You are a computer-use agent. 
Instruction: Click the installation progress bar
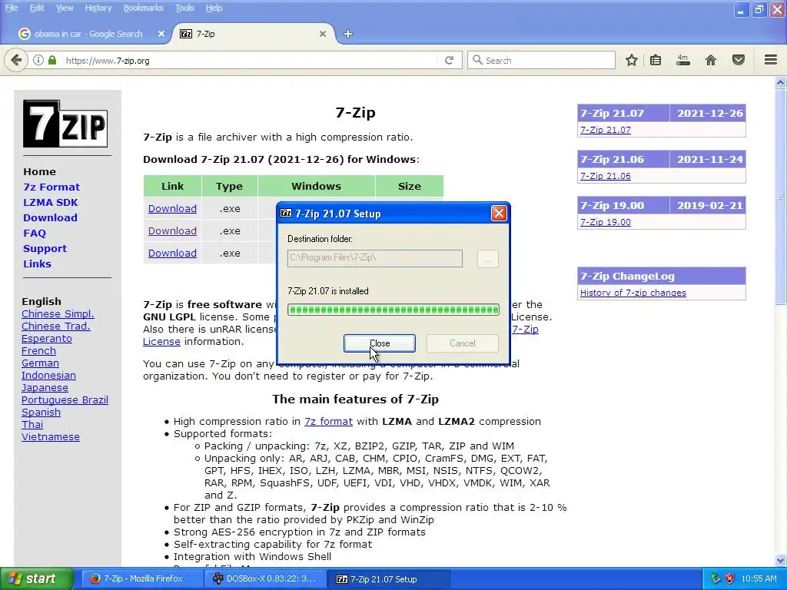(393, 310)
